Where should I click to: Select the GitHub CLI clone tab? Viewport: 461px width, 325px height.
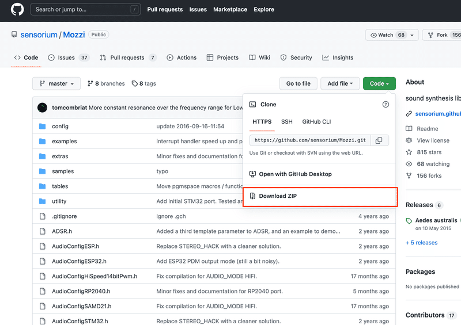tap(316, 122)
